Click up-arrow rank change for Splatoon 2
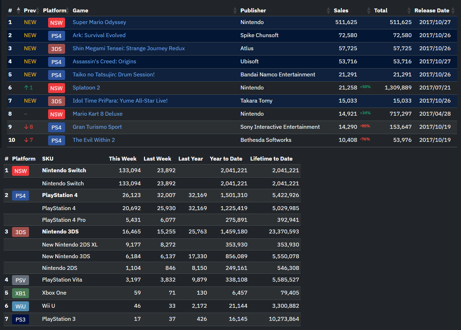 click(28, 88)
